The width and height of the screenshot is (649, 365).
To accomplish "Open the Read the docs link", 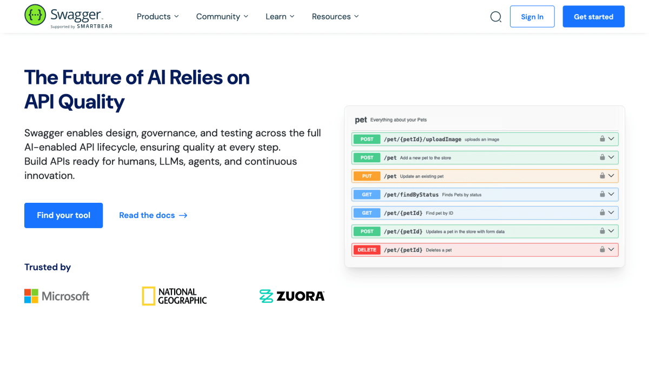I will point(153,215).
